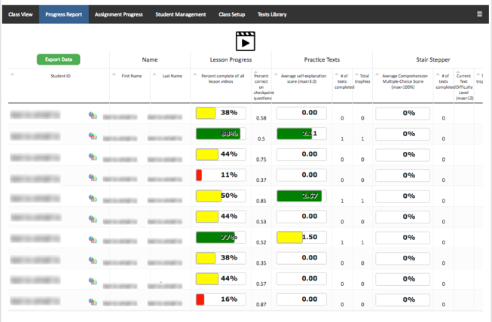Click the 11% lesson progress bar

pos(221,175)
